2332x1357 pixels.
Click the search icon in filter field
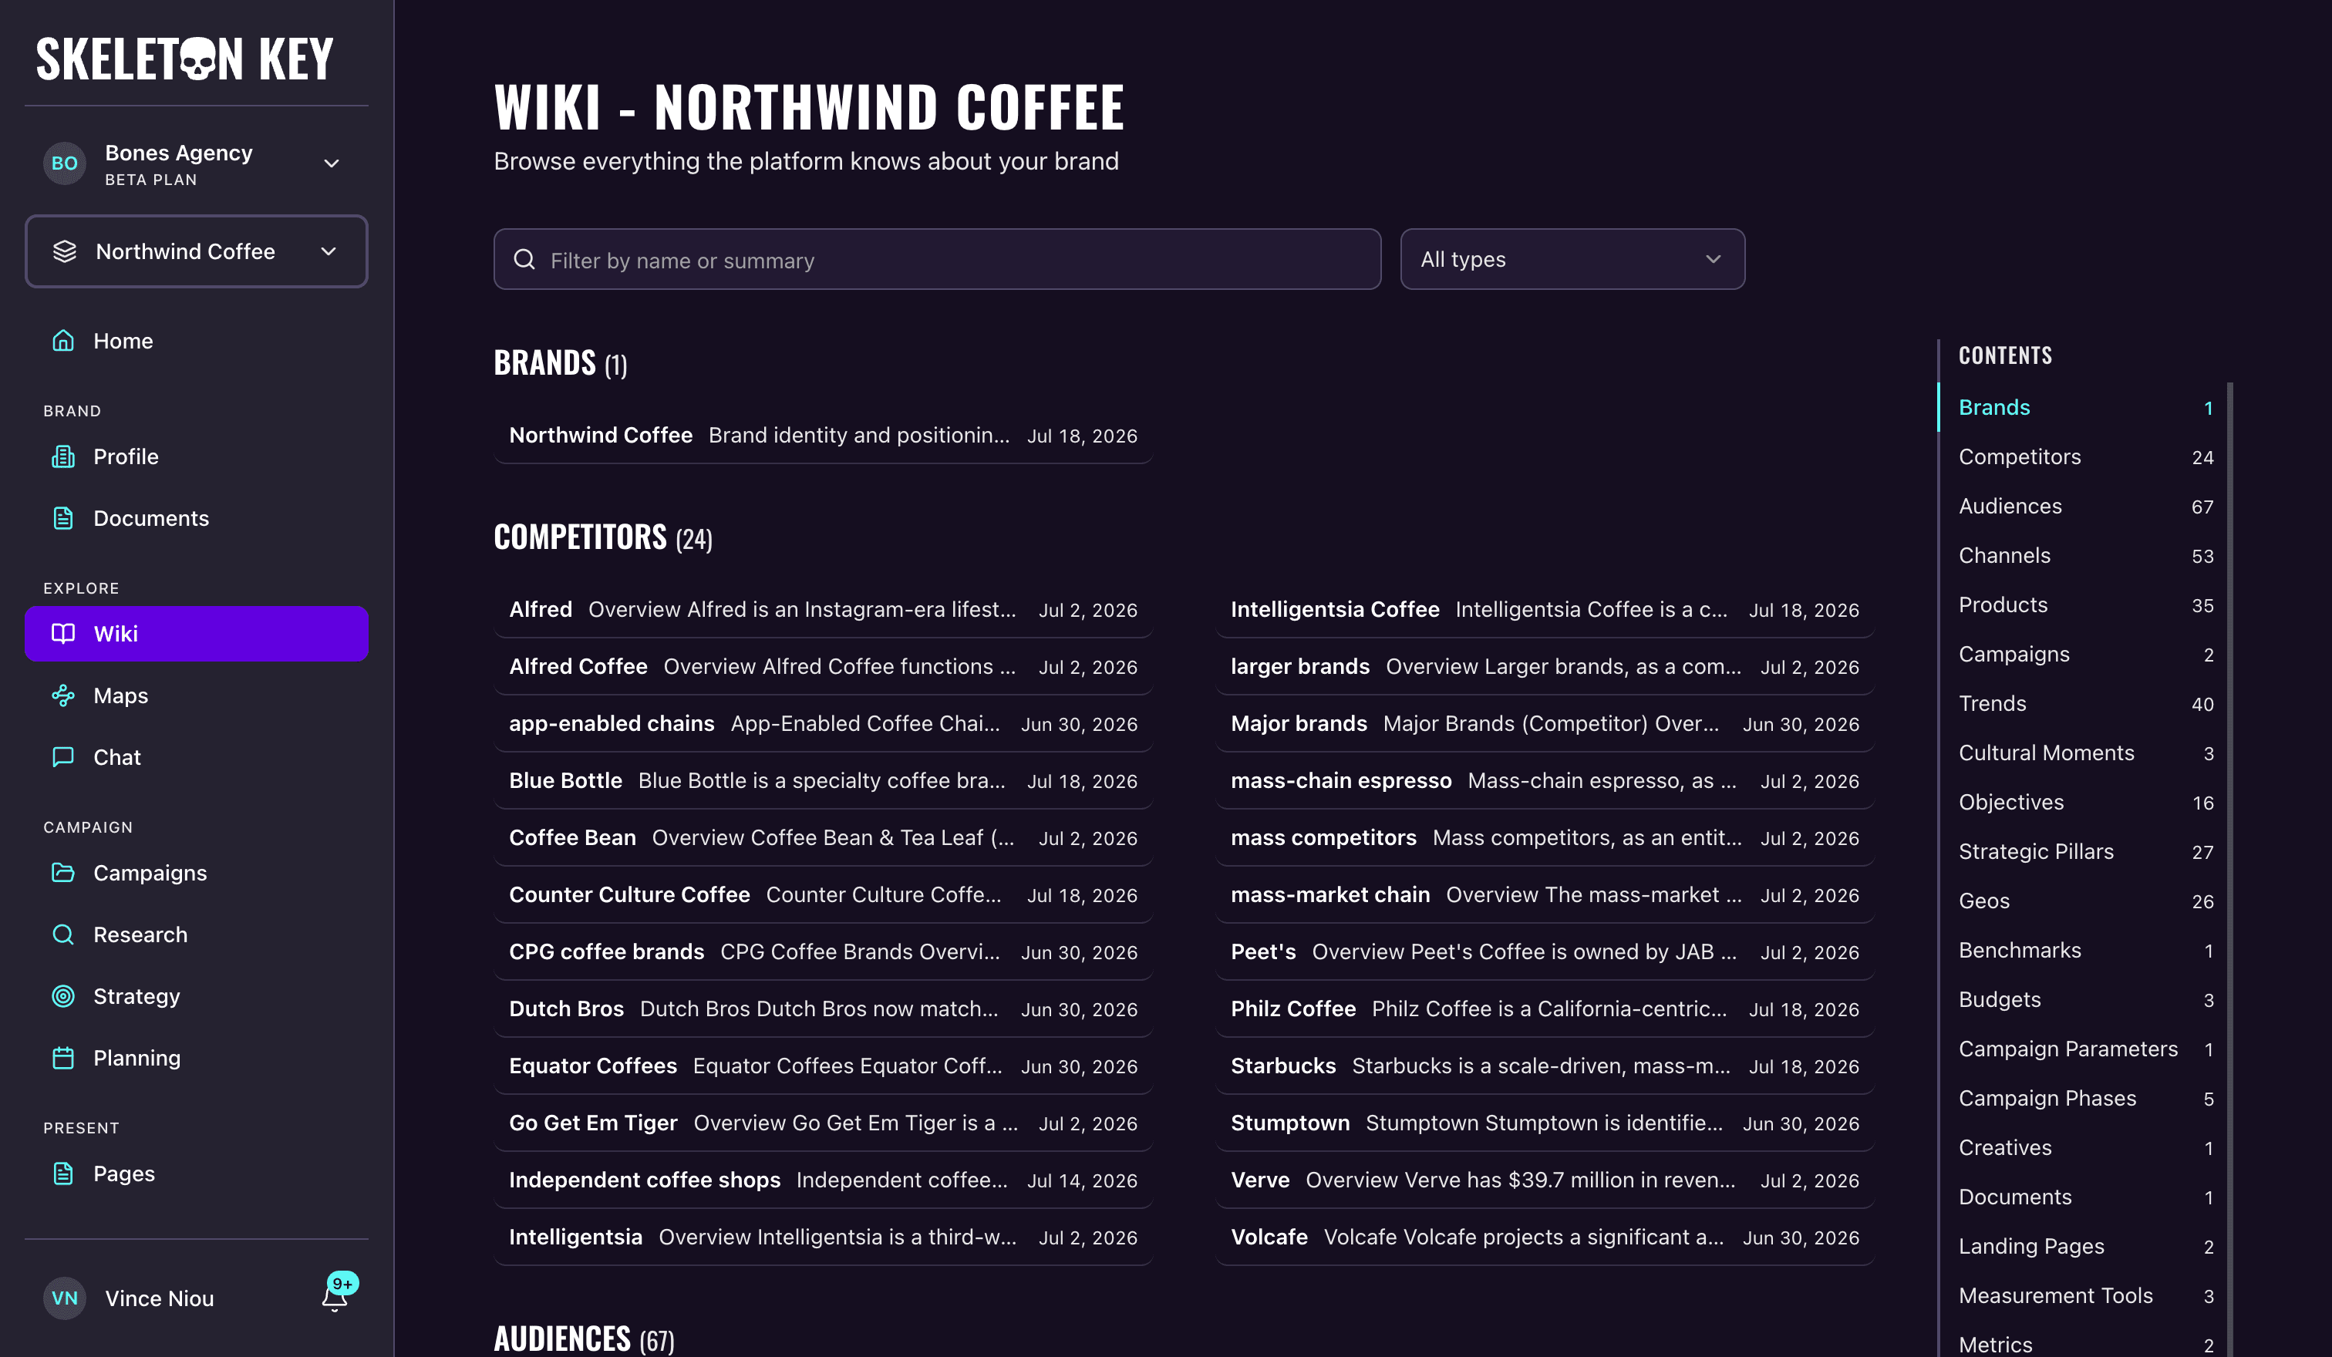524,259
